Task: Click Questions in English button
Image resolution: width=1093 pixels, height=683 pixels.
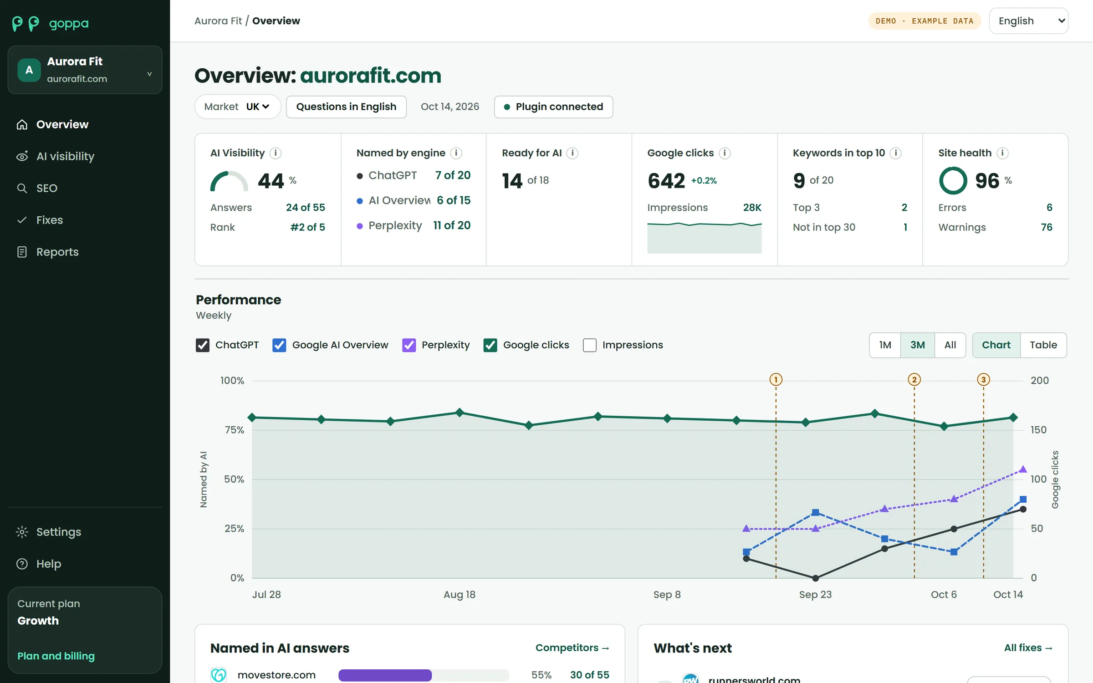Action: [346, 107]
